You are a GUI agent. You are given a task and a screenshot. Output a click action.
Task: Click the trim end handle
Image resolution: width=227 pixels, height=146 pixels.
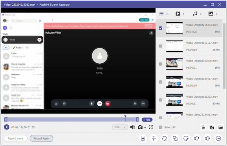(138, 120)
